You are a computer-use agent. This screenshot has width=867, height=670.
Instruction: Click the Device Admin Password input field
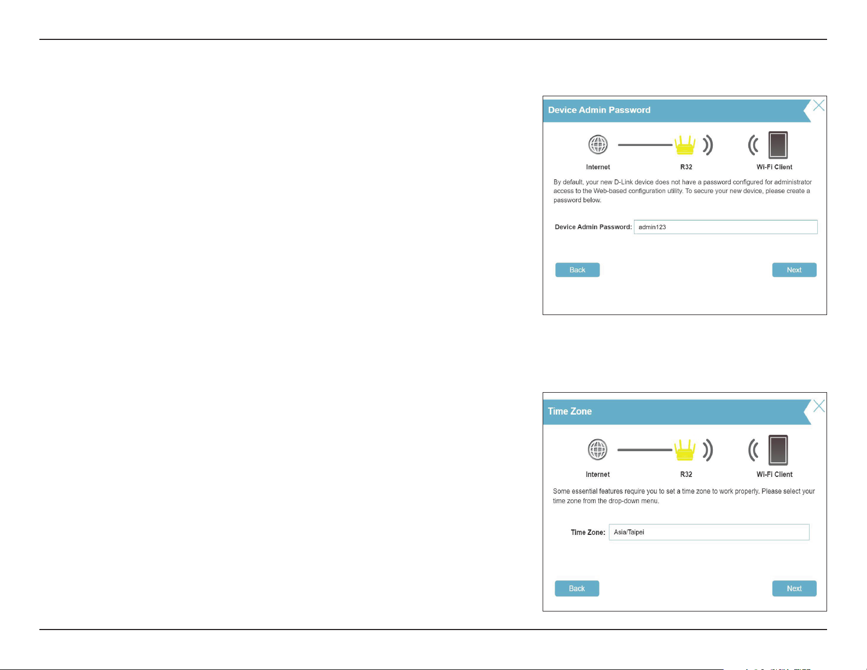tap(725, 227)
